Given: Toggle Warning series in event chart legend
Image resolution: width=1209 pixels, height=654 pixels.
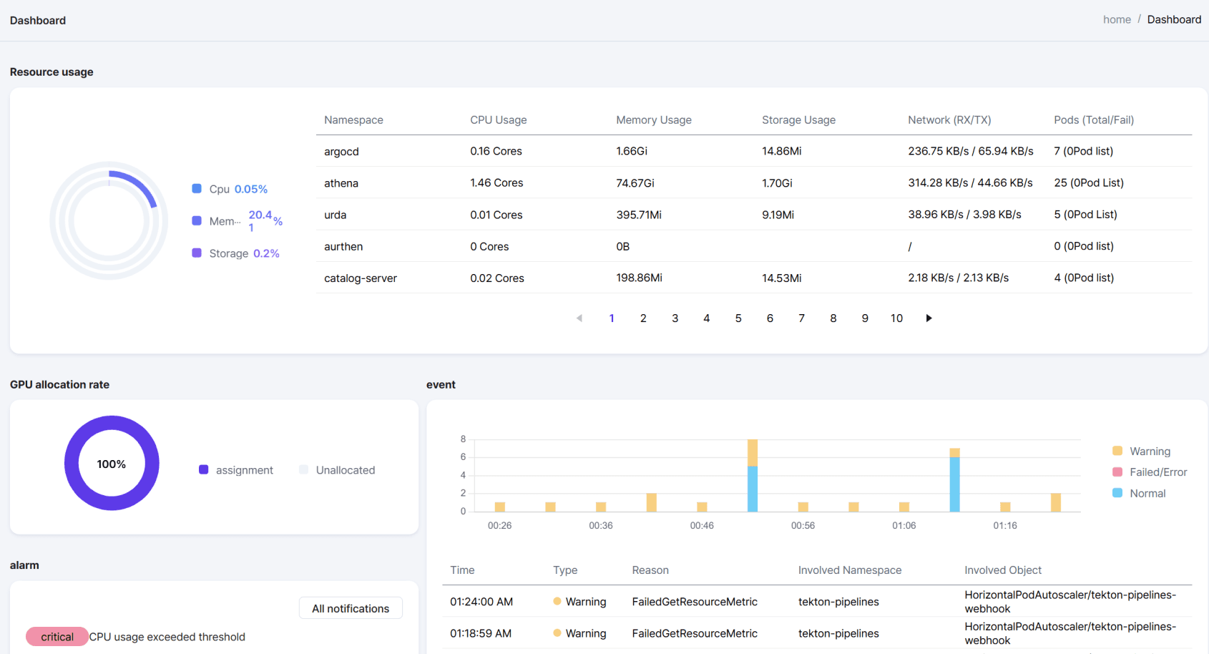Looking at the screenshot, I should click(1142, 452).
